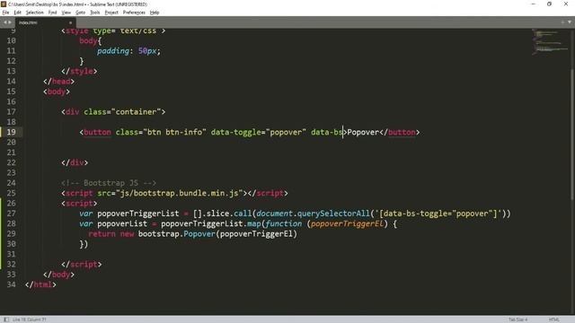Close the Sublime Text window
Viewport: 575px width, 323px height.
click(x=566, y=4)
